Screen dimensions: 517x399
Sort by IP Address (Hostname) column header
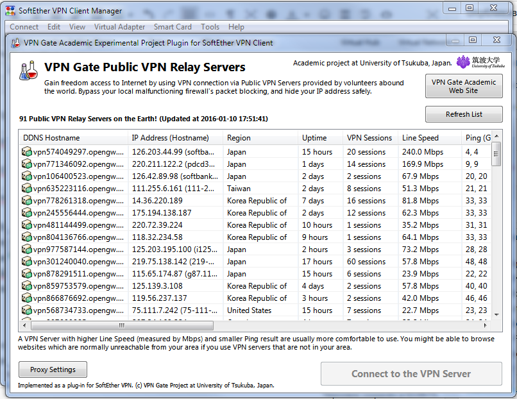pyautogui.click(x=175, y=138)
